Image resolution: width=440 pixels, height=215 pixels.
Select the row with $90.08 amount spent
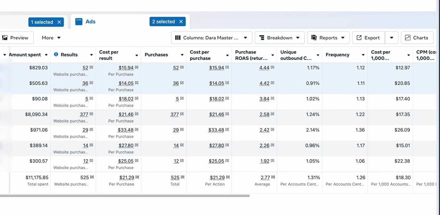[40, 99]
